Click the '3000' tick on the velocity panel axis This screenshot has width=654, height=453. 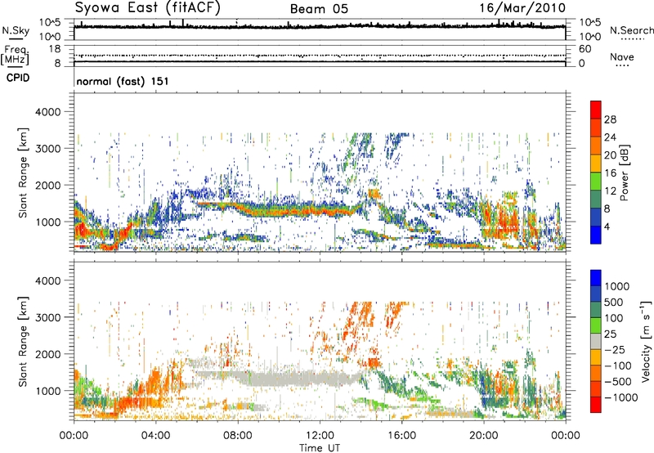47,317
